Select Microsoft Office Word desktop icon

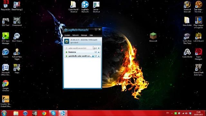pyautogui.click(x=5, y=70)
